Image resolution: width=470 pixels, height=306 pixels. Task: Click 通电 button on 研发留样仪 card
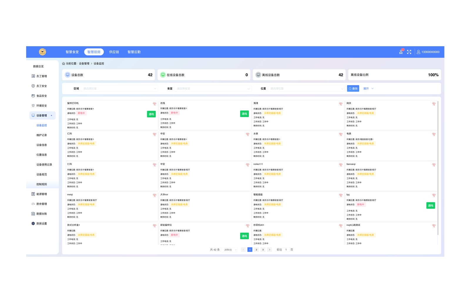click(244, 236)
